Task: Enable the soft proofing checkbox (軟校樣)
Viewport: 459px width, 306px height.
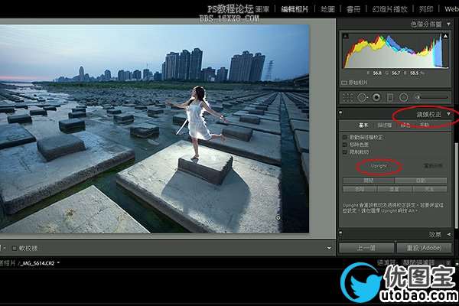Action: [15, 247]
